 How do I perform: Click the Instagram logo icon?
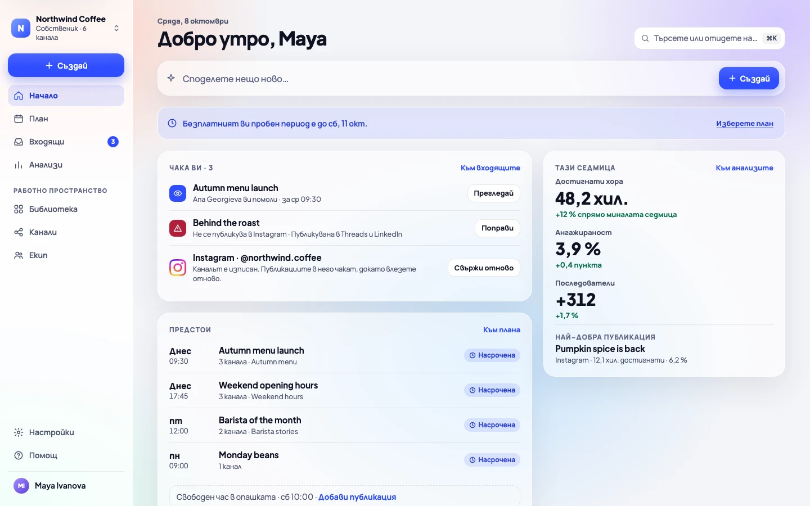pyautogui.click(x=178, y=268)
